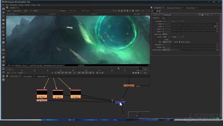Open the RGB display mode dropdown
Viewport: 223px width, 126px height.
pyautogui.click(x=26, y=11)
